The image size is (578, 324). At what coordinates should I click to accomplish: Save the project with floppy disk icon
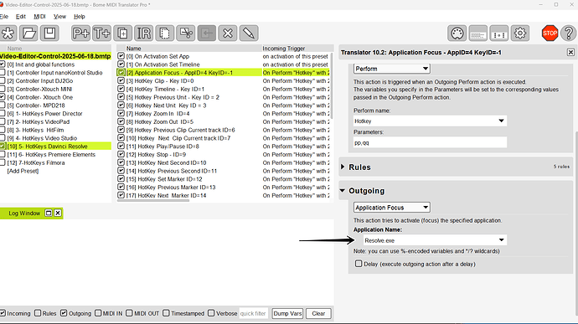coord(49,33)
